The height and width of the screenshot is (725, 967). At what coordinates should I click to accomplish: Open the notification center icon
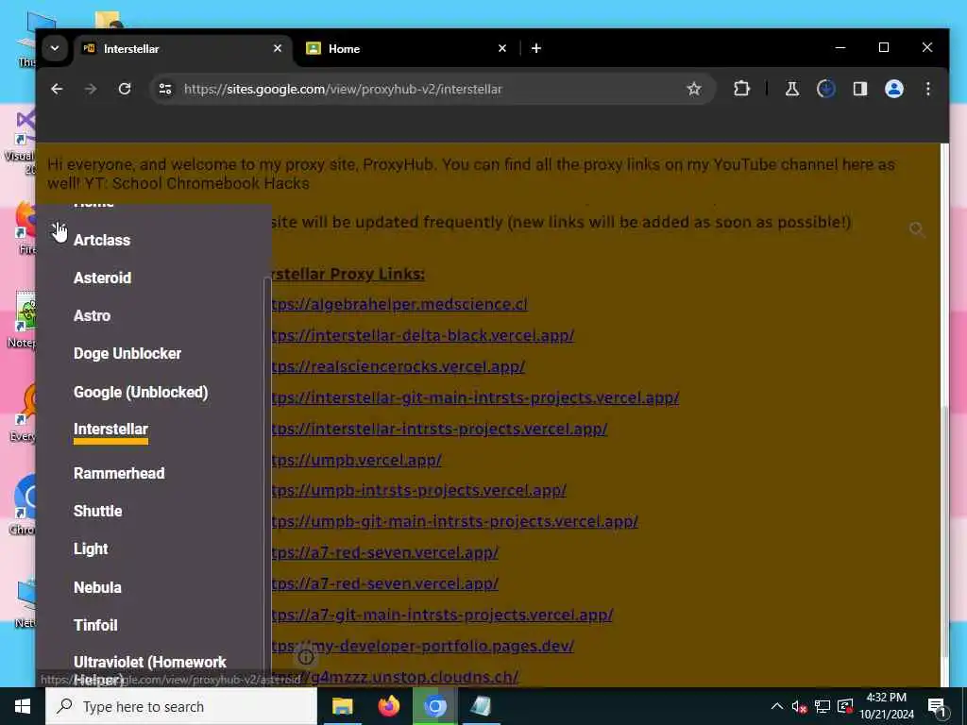pyautogui.click(x=937, y=706)
